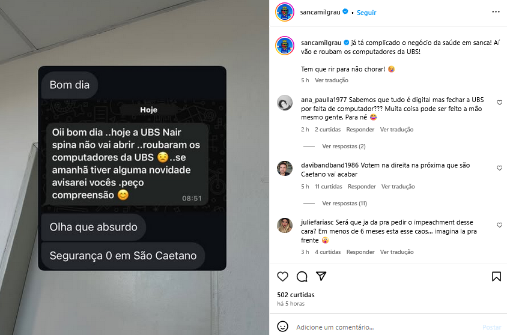Expand Ver respostas (11) replies
The image size is (507, 335).
(344, 204)
